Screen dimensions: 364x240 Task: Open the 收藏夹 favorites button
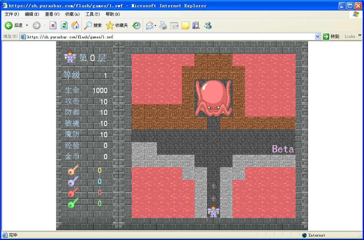[x=117, y=25]
